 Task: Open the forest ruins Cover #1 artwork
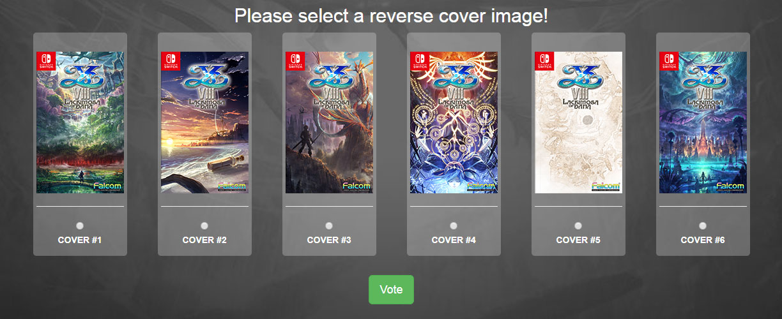click(x=80, y=122)
